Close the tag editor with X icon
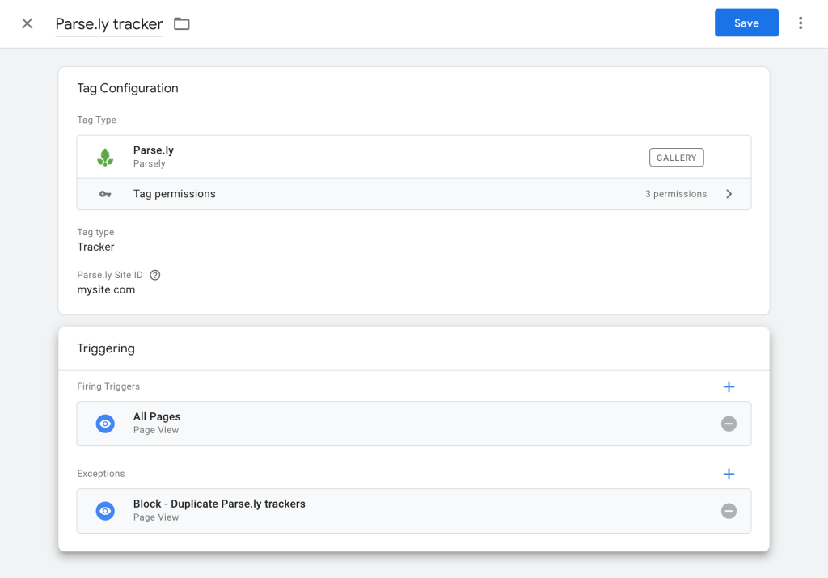The height and width of the screenshot is (578, 828). click(27, 23)
